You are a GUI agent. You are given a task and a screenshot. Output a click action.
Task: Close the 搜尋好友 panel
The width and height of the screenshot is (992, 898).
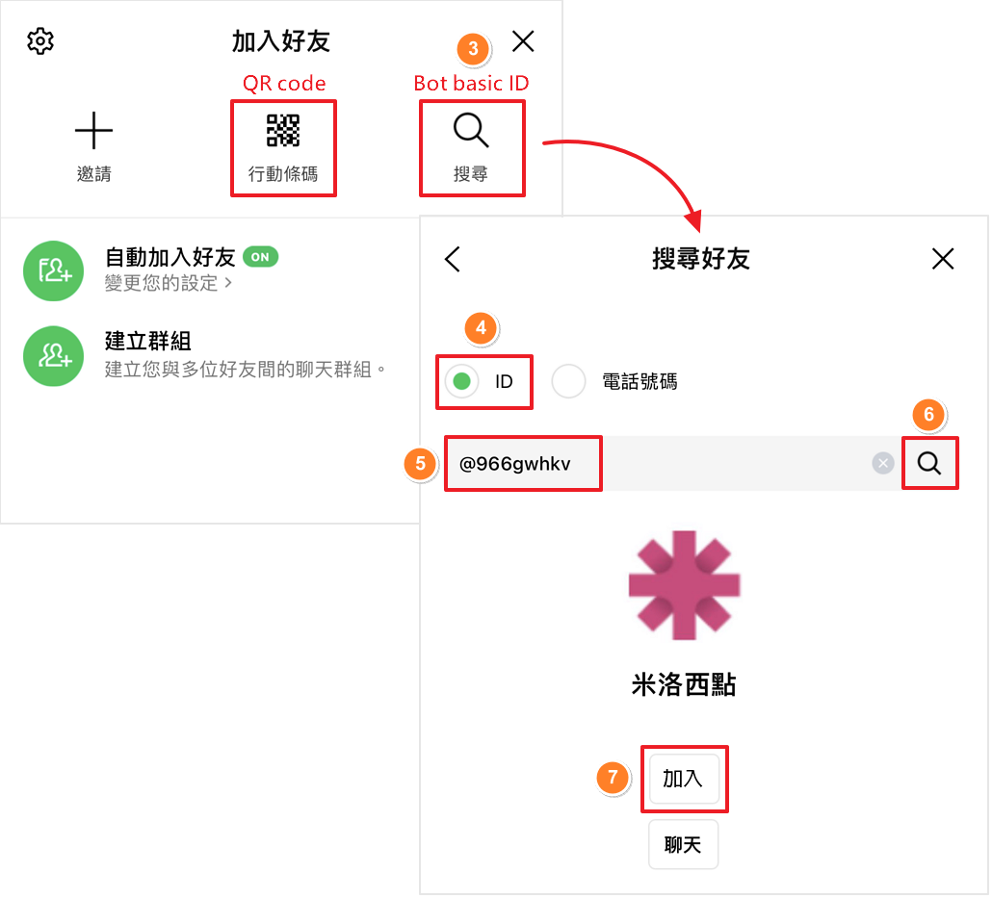[943, 258]
